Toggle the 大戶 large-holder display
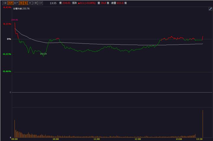The height and width of the screenshot is (141, 213). pos(10,3)
